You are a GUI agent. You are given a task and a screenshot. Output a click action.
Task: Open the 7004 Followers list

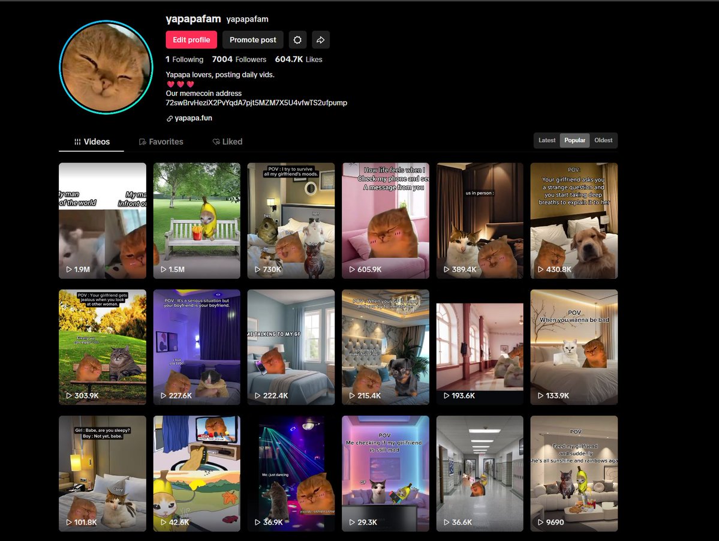pos(239,59)
